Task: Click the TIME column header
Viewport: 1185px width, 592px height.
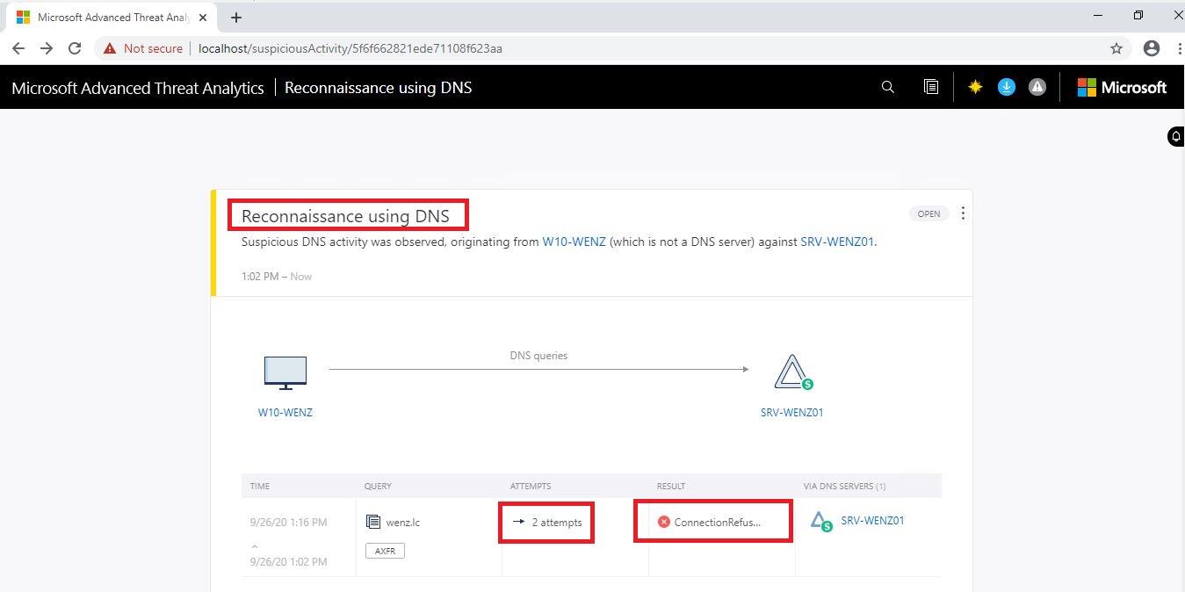Action: click(260, 486)
